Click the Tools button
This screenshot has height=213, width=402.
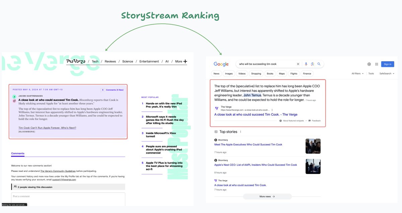click(371, 74)
